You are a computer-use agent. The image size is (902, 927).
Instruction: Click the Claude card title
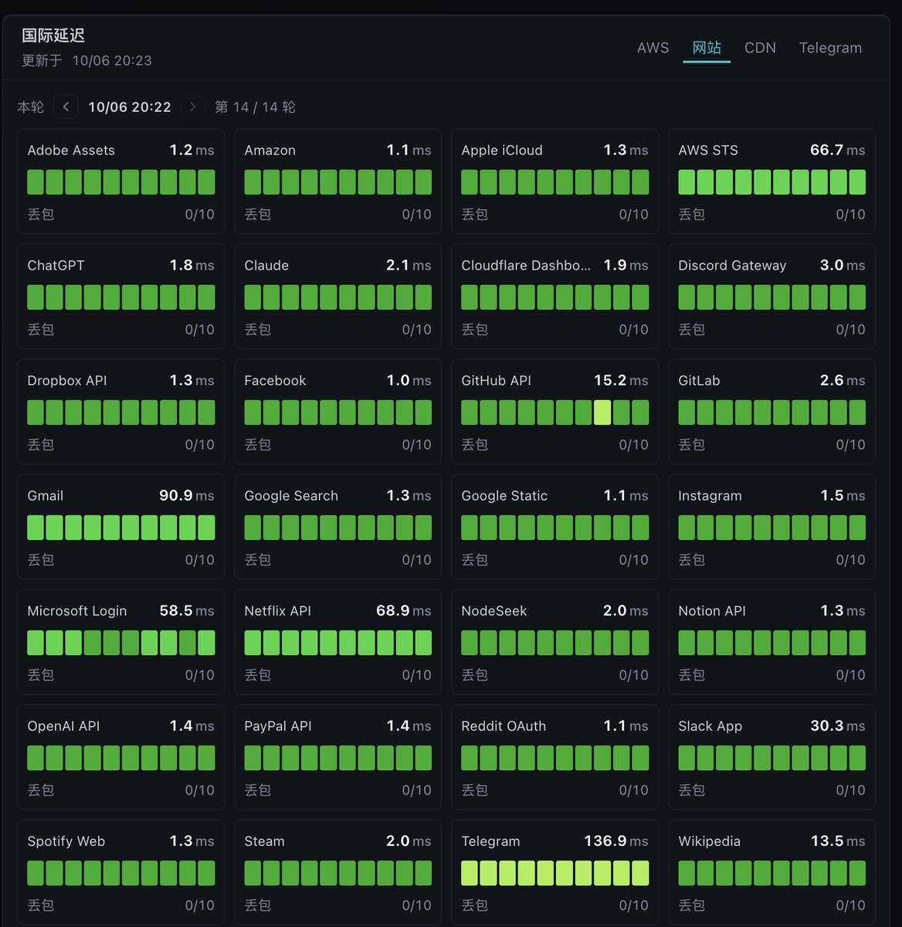(x=266, y=266)
